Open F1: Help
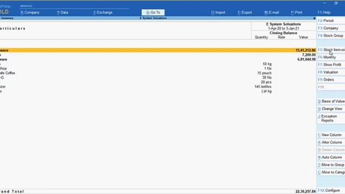 (x=324, y=12)
